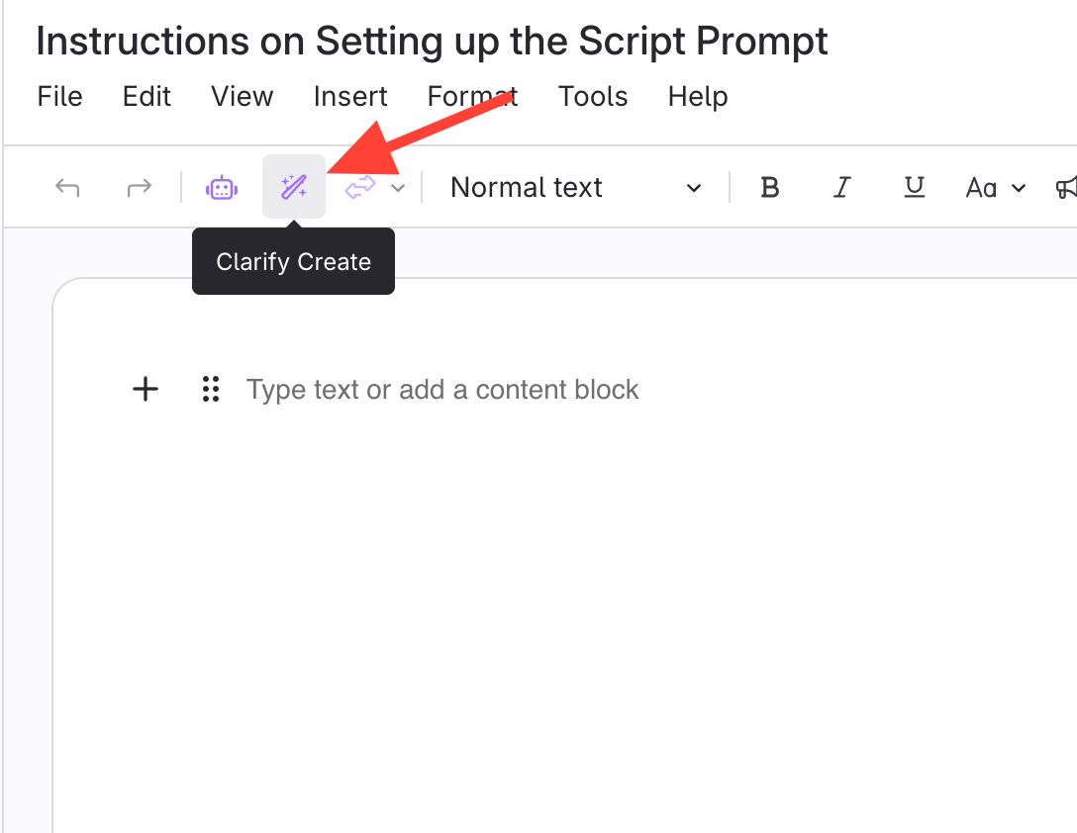The image size is (1077, 833).
Task: Open the View menu
Action: pos(242,96)
